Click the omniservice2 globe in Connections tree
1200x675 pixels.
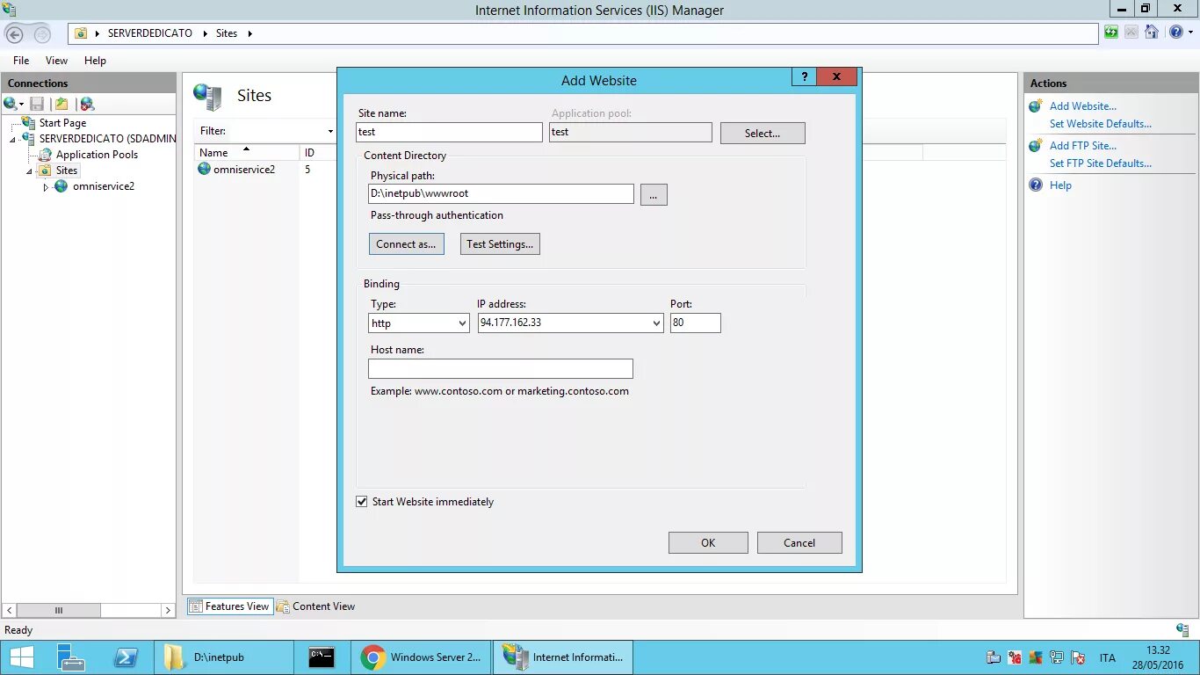click(61, 186)
